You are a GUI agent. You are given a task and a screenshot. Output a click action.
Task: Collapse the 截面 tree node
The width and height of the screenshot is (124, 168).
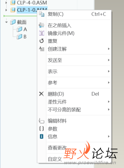click(7, 22)
